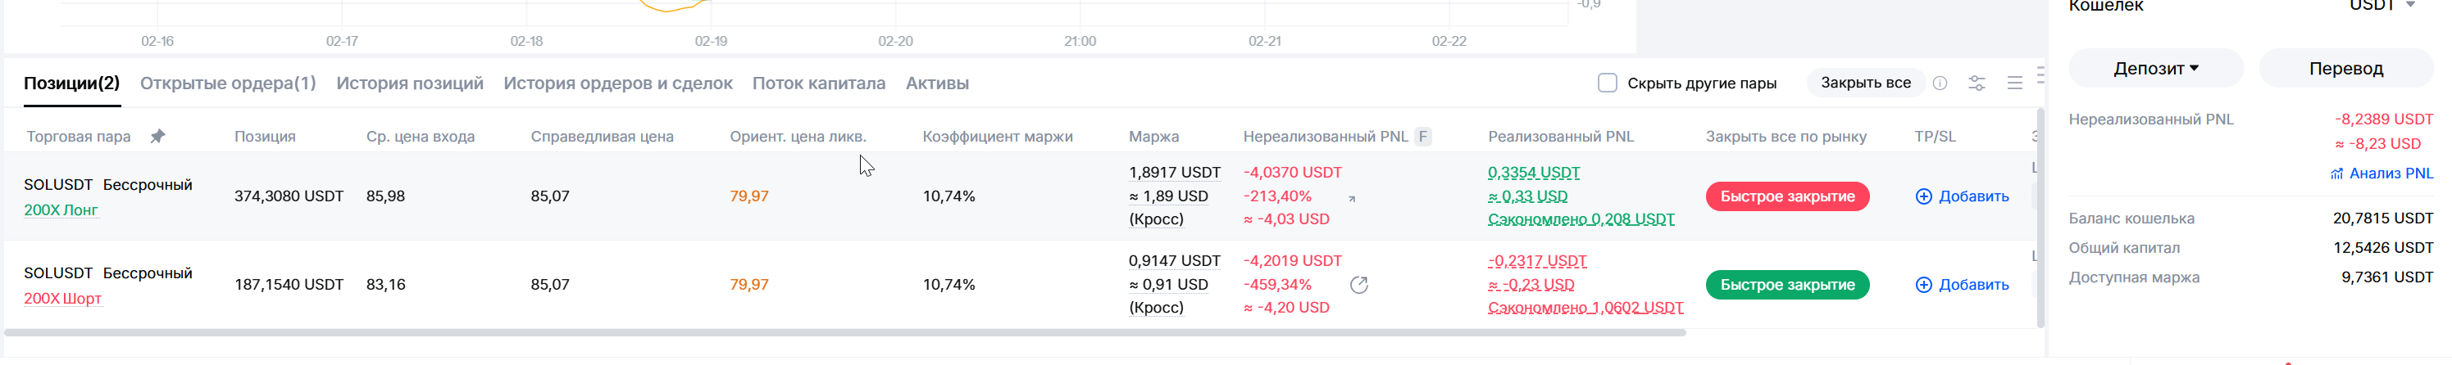Toggle the Скрыть другие пары checkbox
Image resolution: width=2452 pixels, height=365 pixels.
(1608, 83)
